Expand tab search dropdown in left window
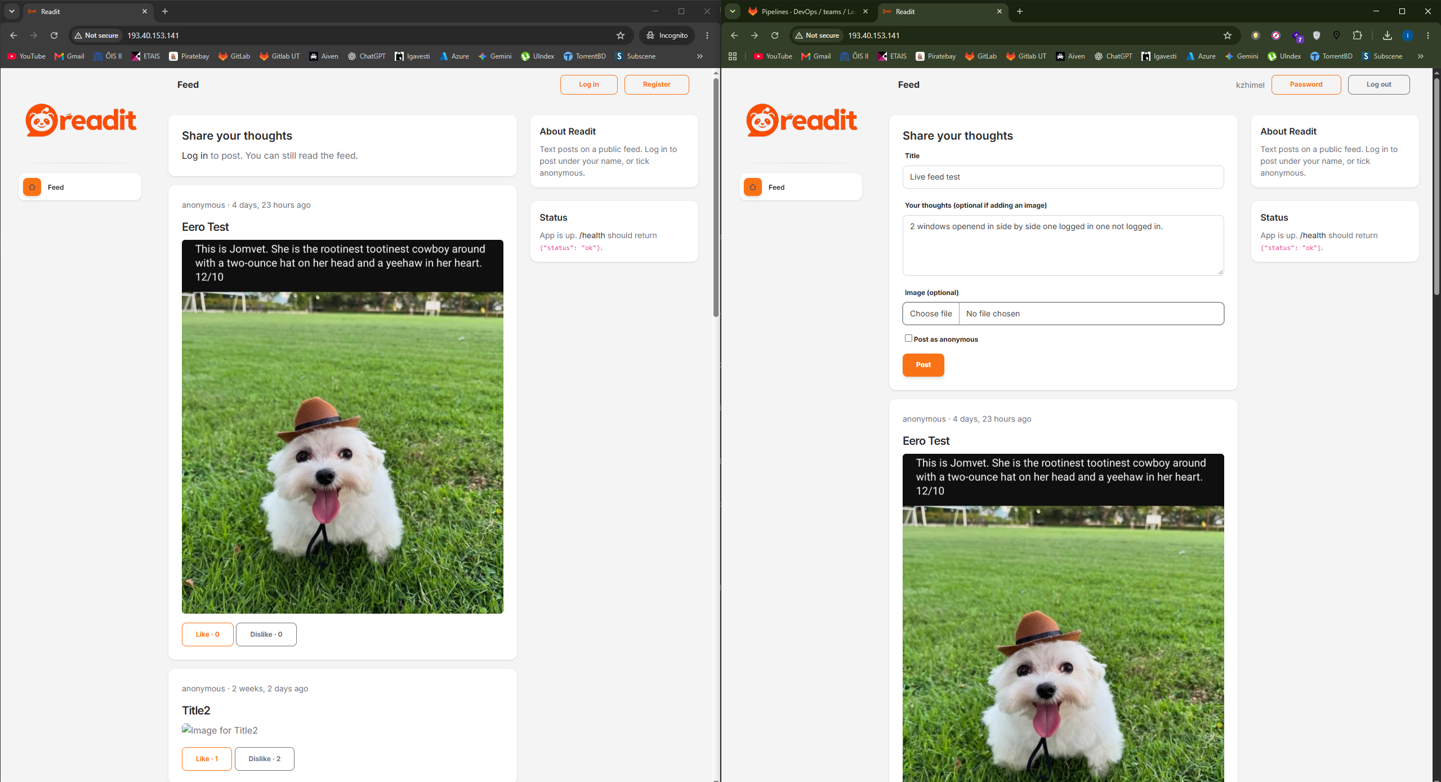This screenshot has width=1441, height=782. [12, 11]
